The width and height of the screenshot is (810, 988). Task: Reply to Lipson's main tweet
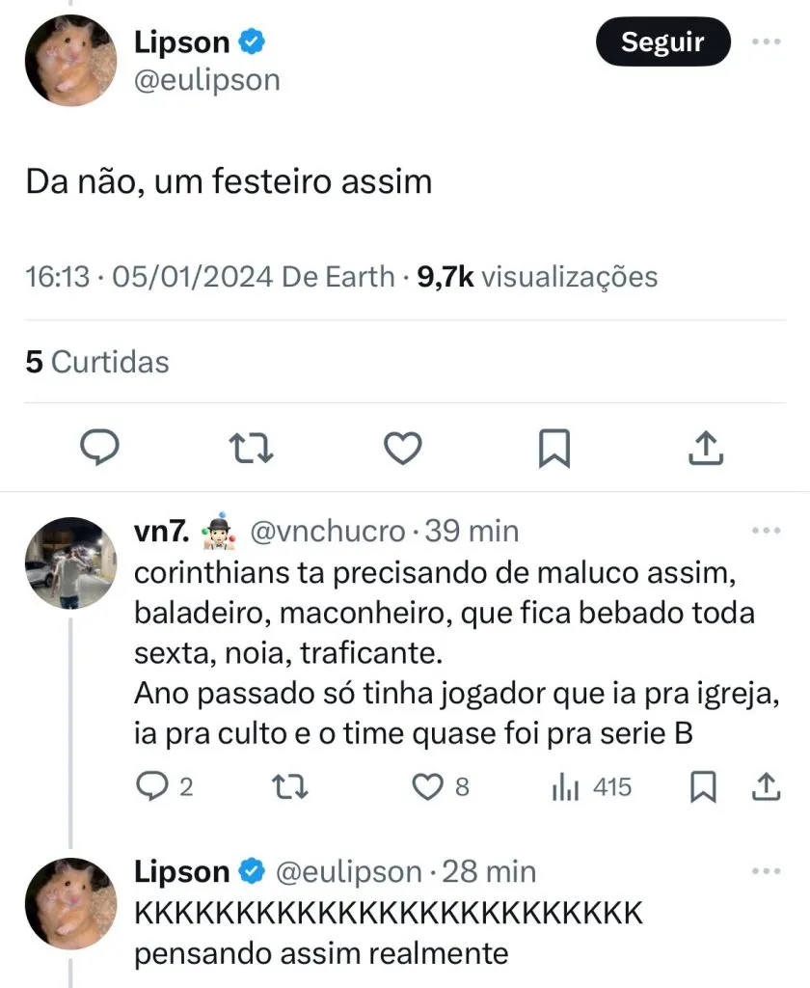tap(97, 448)
